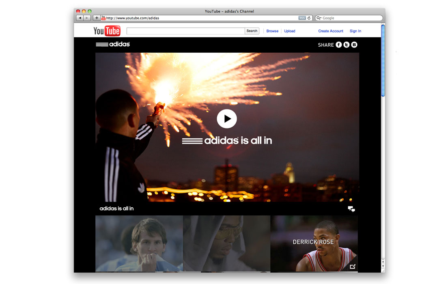Select the soccer player video thumbnail

tap(139, 243)
